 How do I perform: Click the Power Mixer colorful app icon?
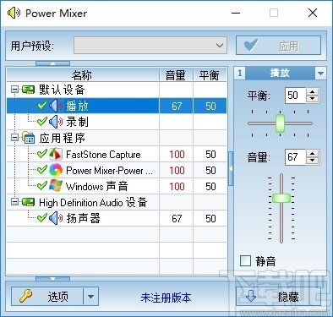coord(56,170)
